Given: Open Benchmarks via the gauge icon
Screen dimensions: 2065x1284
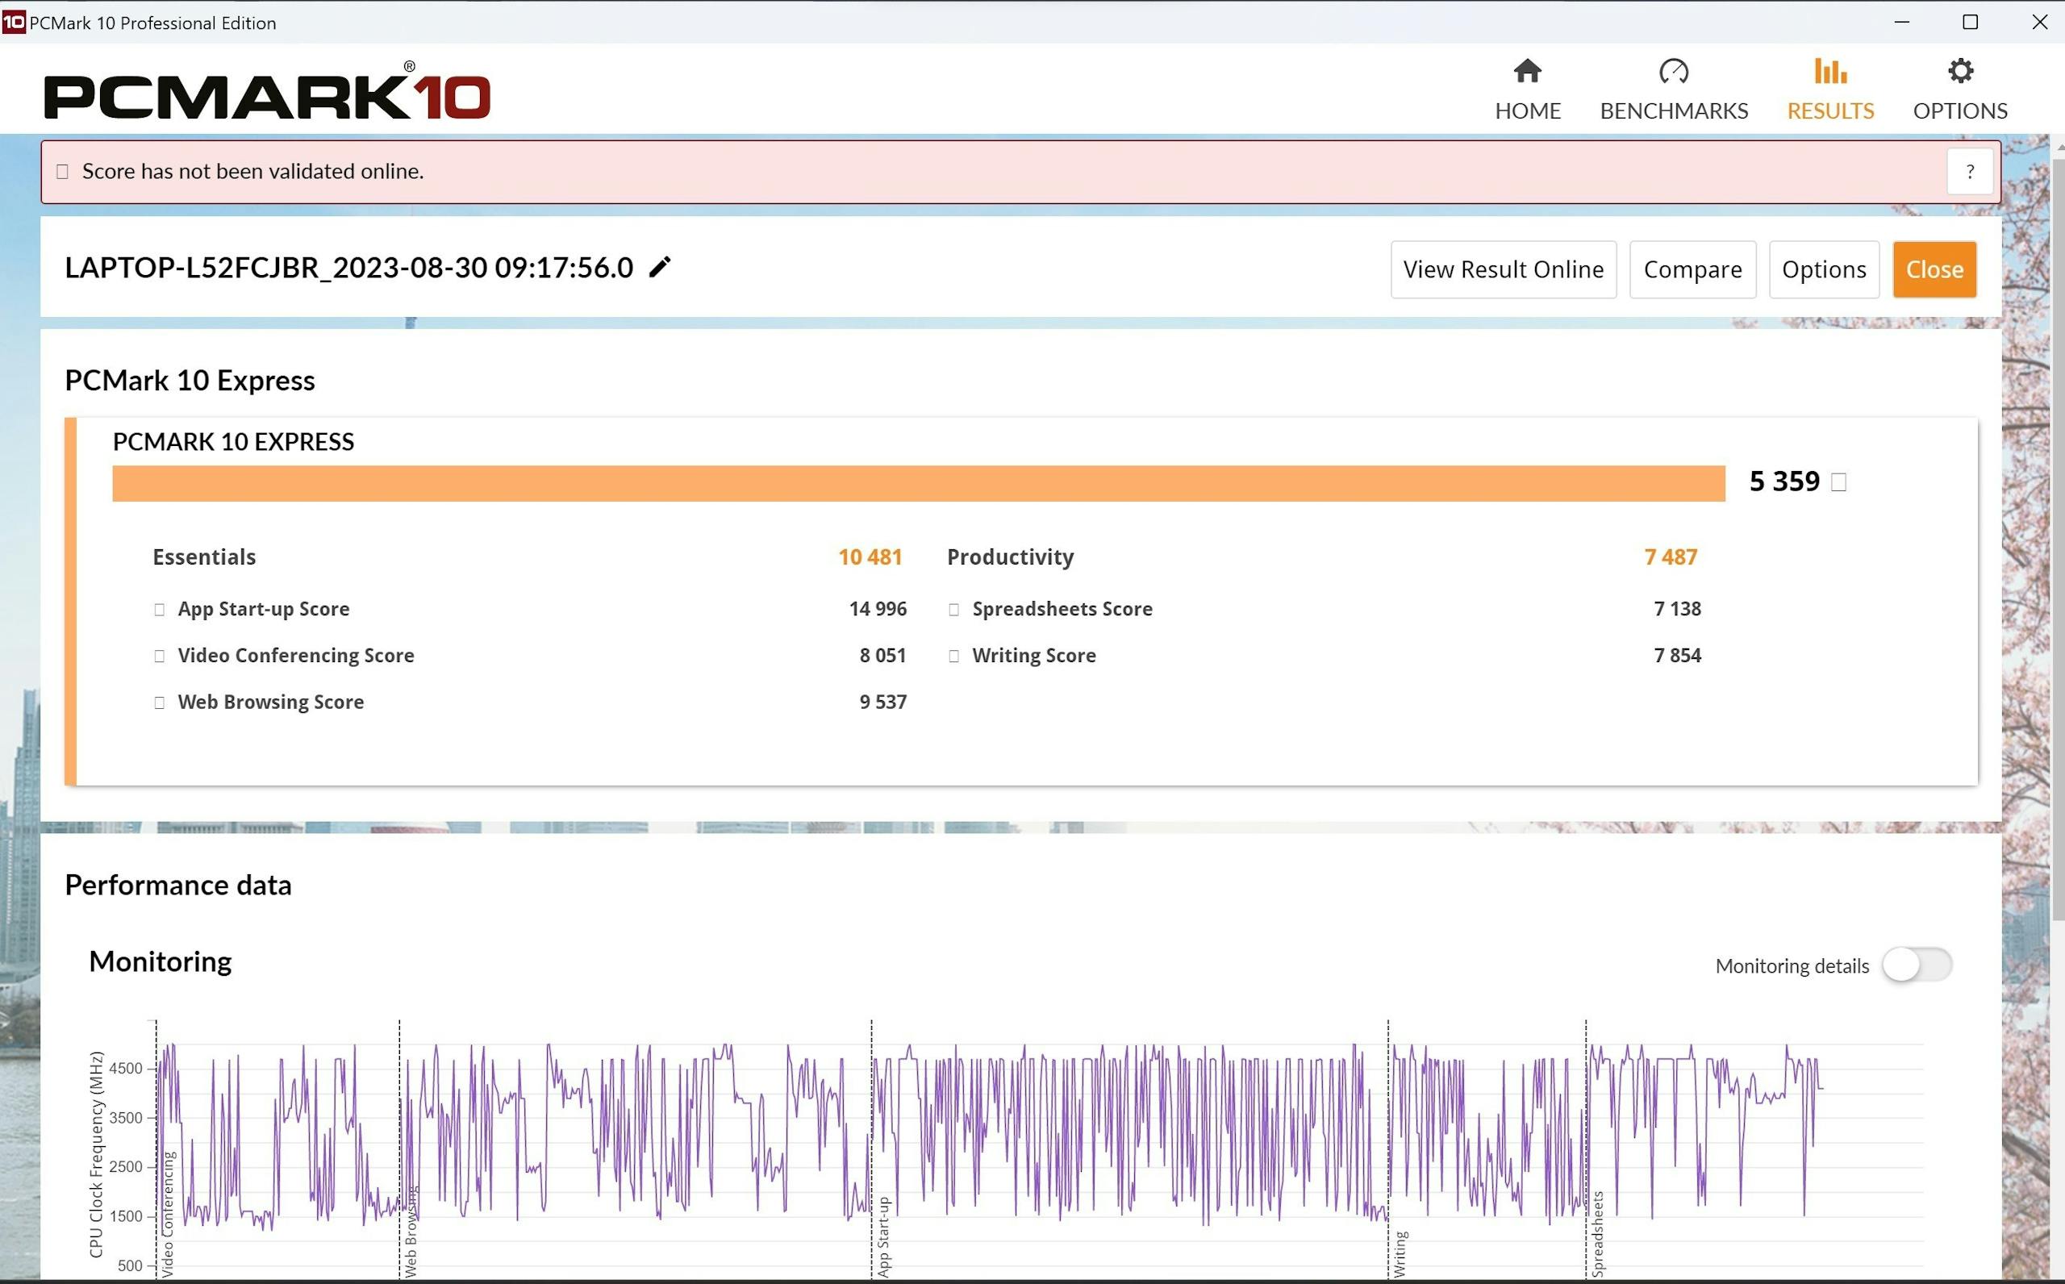Looking at the screenshot, I should (1673, 71).
